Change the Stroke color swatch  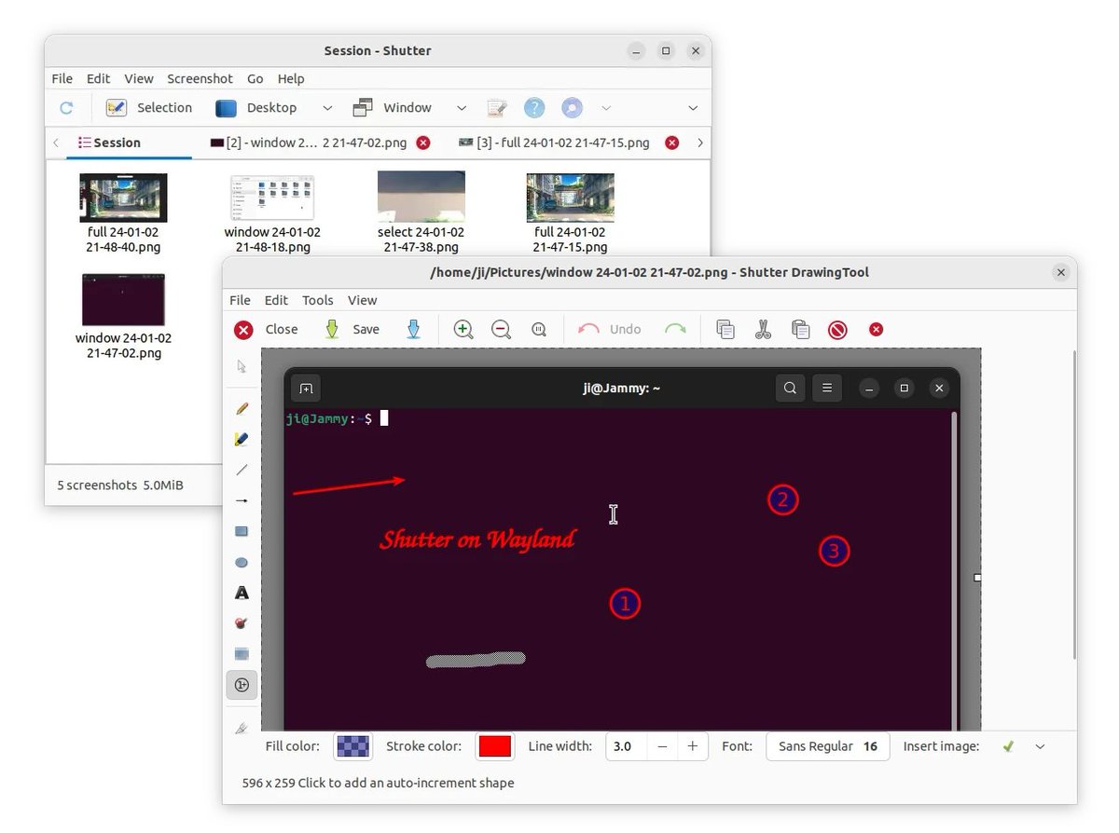[x=494, y=746]
